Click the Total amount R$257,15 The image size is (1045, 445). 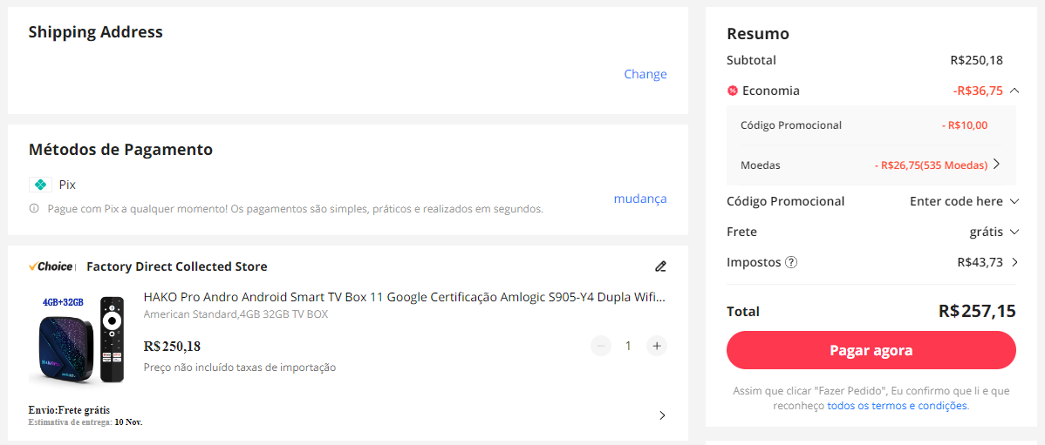click(x=977, y=311)
